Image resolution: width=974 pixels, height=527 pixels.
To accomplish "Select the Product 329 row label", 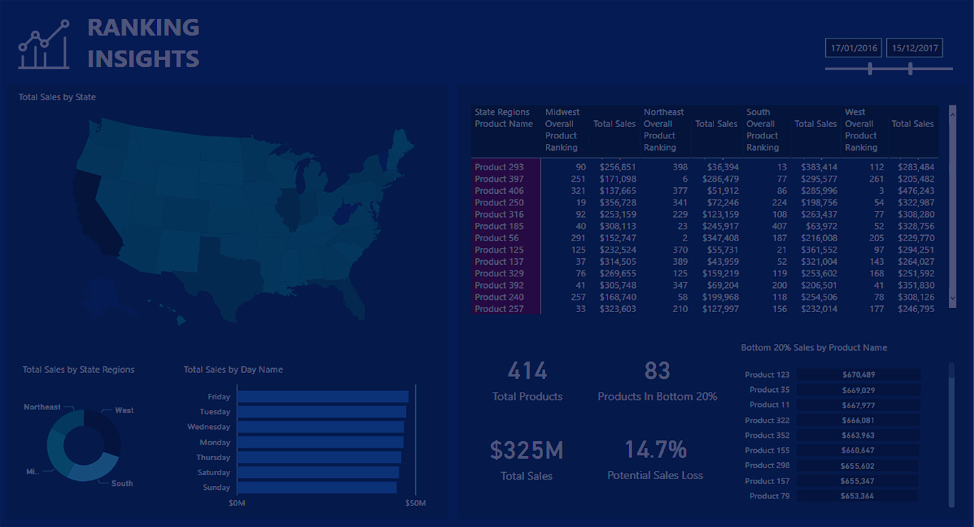I will [x=499, y=274].
